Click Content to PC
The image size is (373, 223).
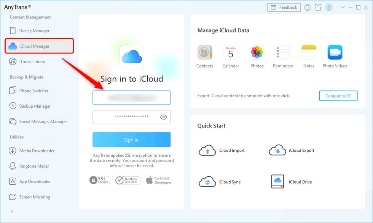[x=338, y=96]
